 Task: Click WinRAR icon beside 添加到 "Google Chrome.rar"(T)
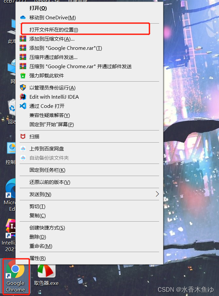pyautogui.click(x=23, y=48)
